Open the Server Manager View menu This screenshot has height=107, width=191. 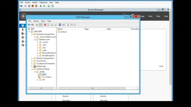click(x=158, y=16)
